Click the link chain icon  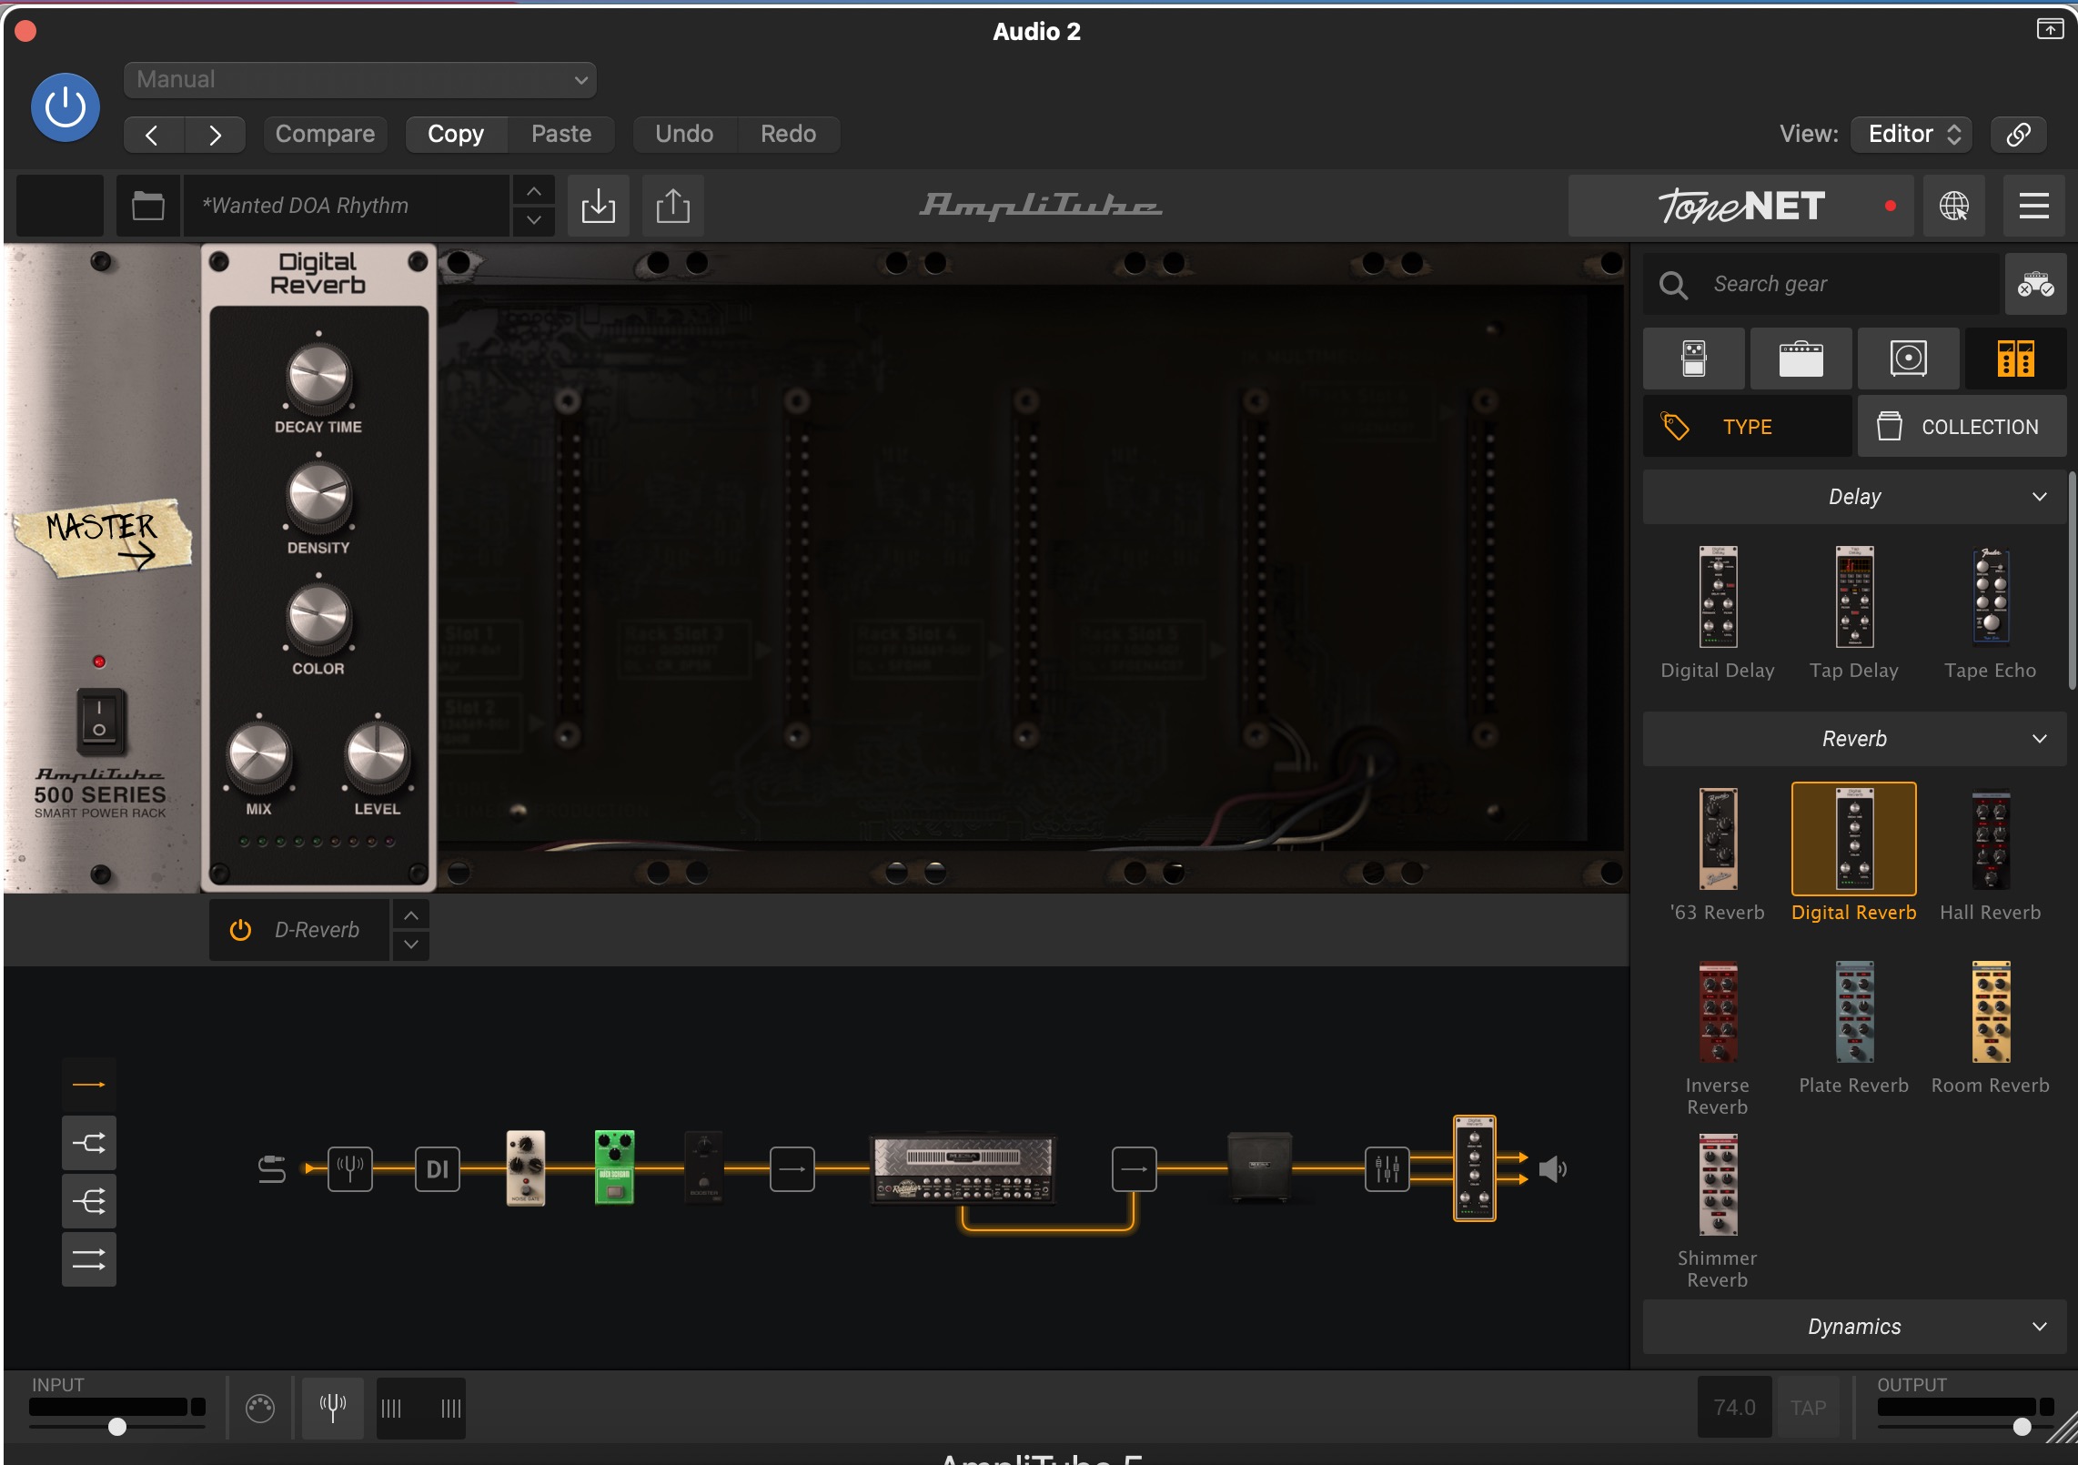point(2018,135)
